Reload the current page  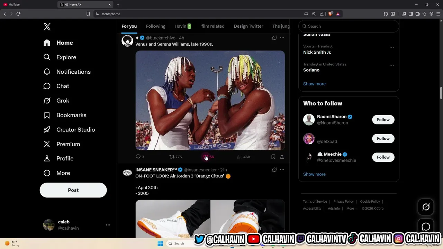18,14
